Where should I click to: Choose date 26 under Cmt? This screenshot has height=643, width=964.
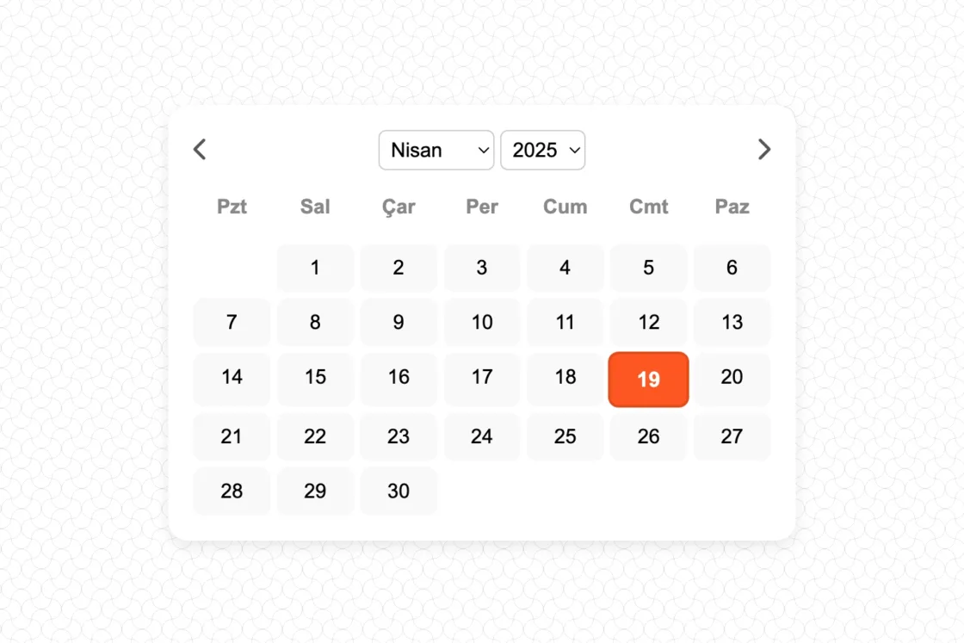648,436
